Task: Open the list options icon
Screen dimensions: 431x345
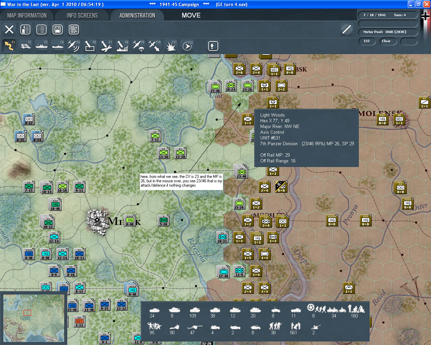Action: pos(41,30)
